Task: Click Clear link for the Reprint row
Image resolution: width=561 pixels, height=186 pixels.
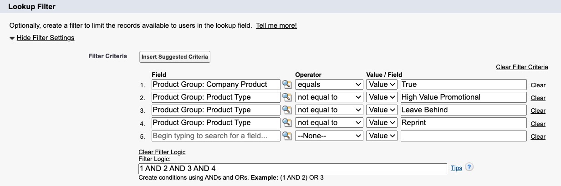Action: (x=538, y=124)
